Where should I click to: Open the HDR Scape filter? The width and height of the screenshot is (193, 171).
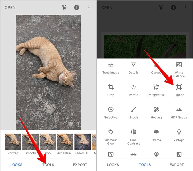[179, 113]
